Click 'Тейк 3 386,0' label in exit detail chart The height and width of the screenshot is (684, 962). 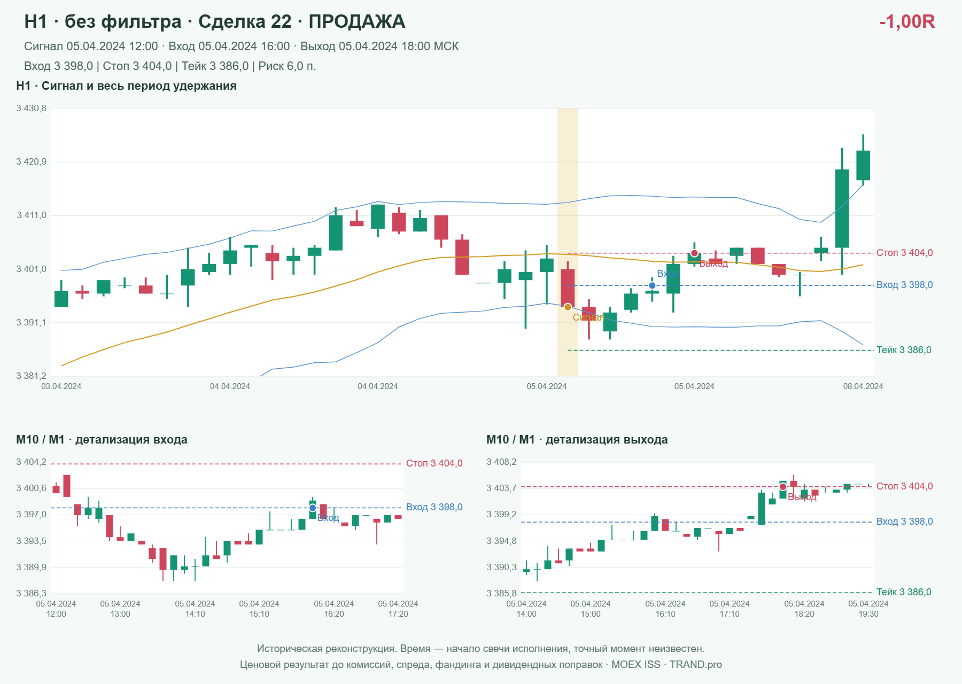point(904,592)
